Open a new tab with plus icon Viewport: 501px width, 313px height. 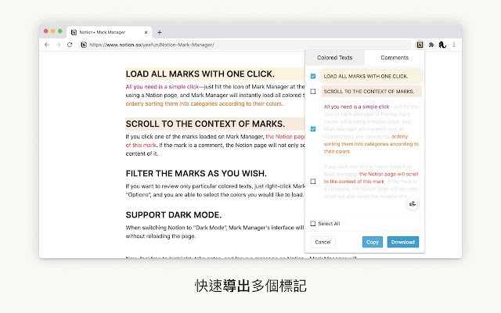tap(160, 32)
